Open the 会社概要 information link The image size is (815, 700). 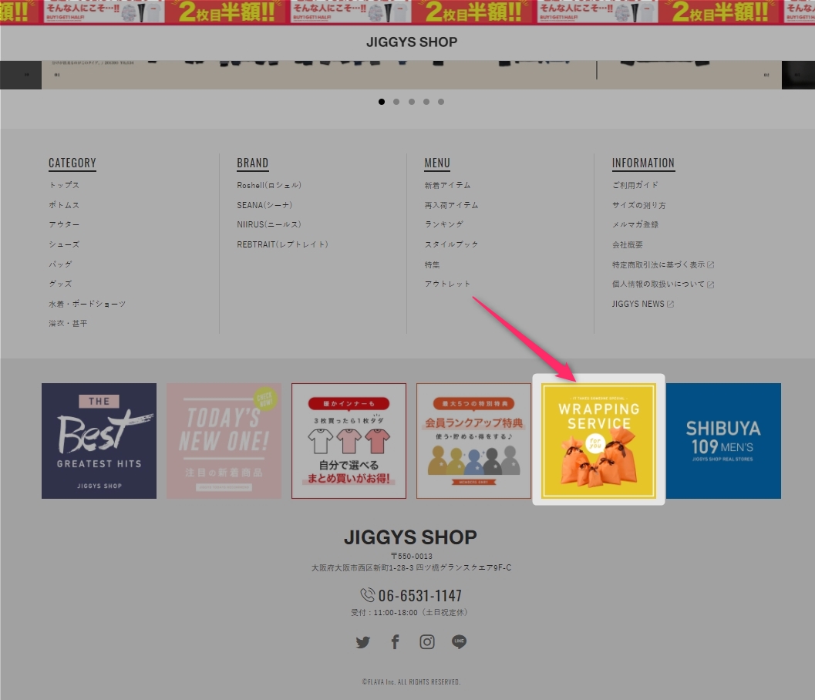pyautogui.click(x=628, y=244)
